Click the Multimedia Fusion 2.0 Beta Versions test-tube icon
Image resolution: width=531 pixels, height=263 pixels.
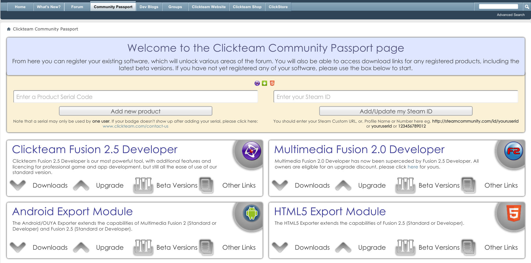[x=405, y=185]
